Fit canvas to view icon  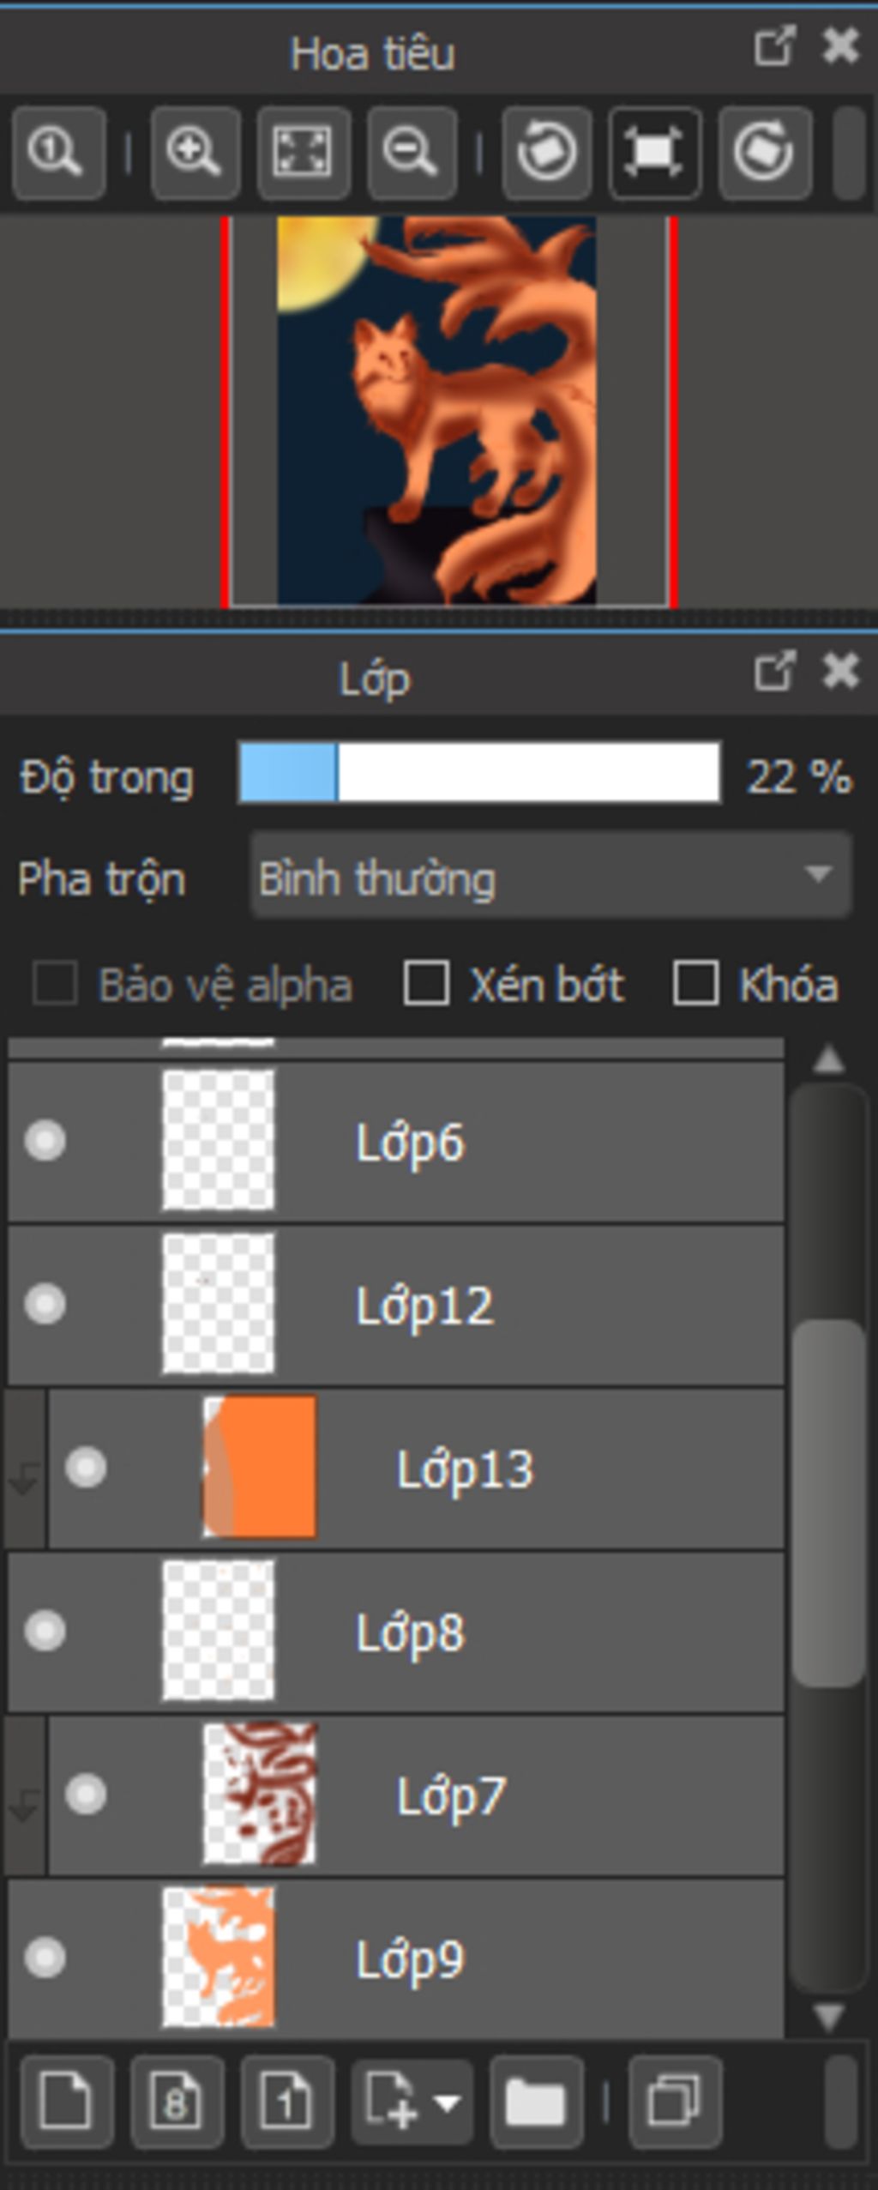(x=304, y=153)
